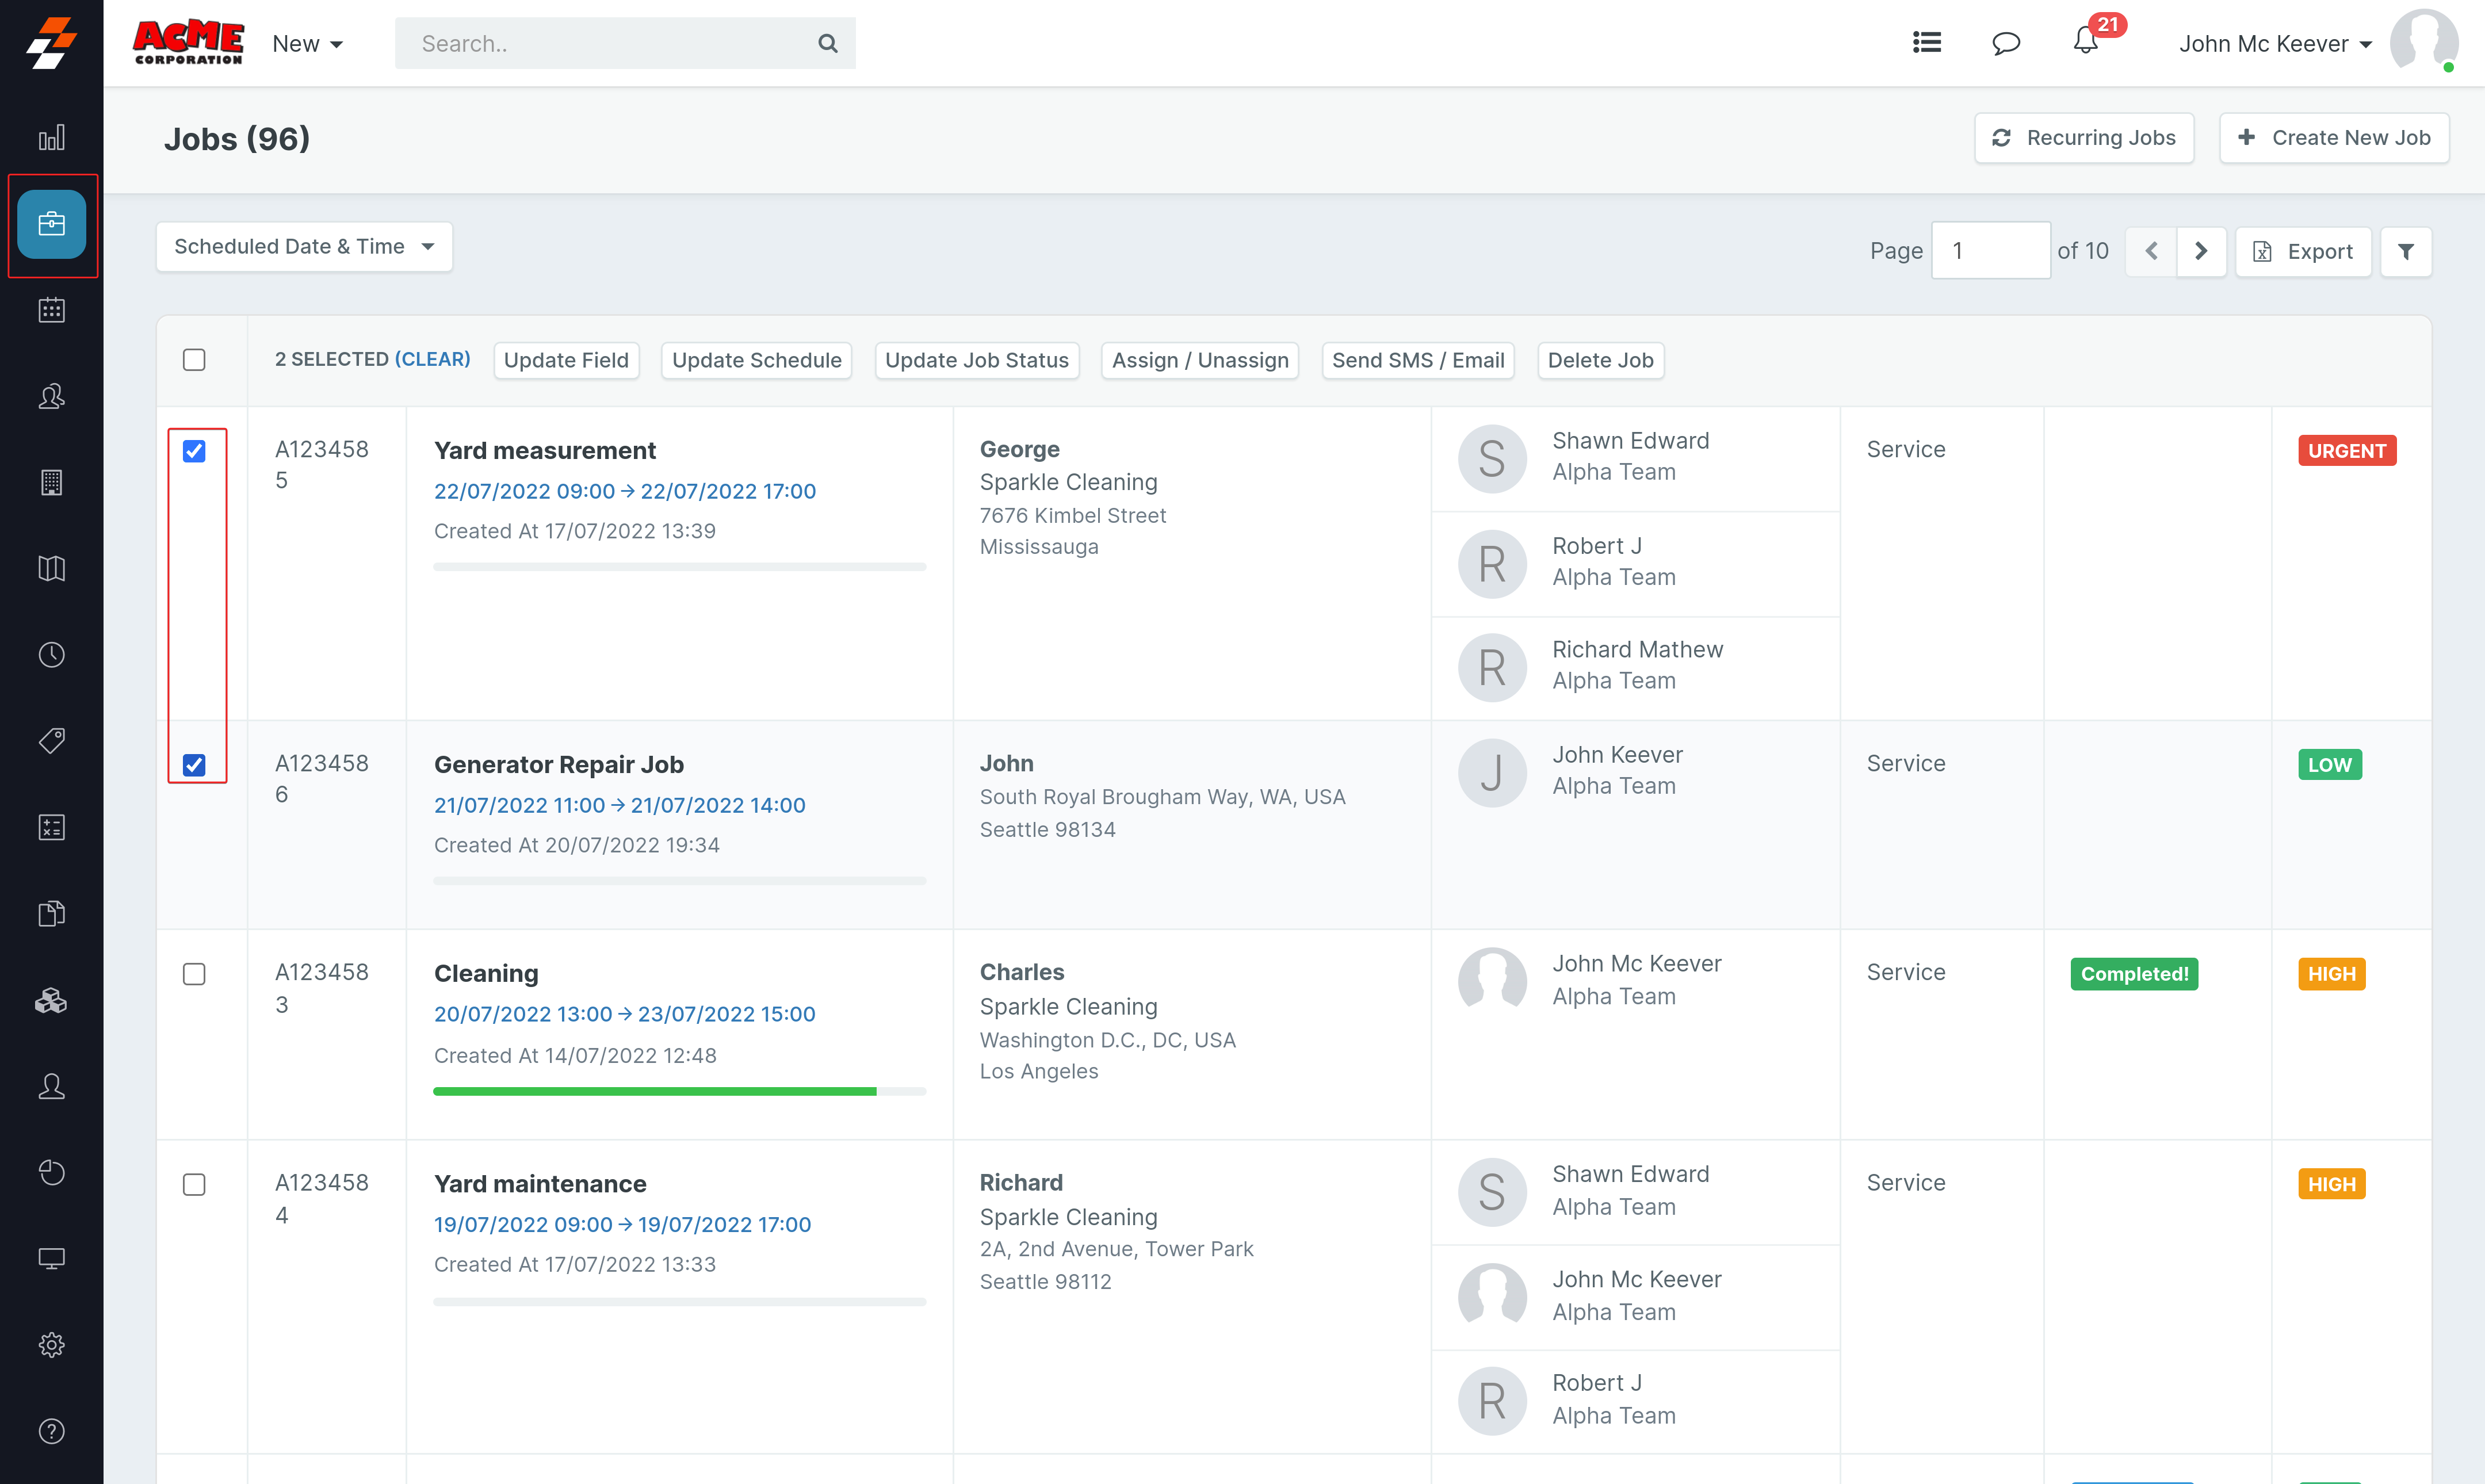Viewport: 2485px width, 1484px height.
Task: Open the chat messages icon
Action: [2005, 43]
